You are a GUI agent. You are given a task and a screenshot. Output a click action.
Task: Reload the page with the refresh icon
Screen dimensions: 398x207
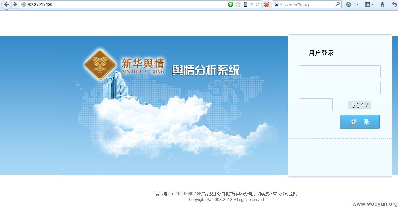[257, 4]
